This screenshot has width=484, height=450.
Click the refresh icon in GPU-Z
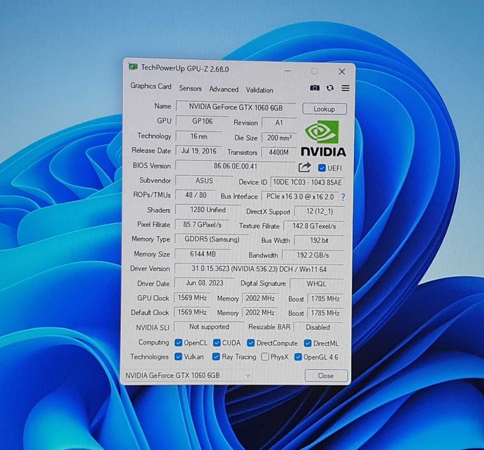tap(330, 88)
